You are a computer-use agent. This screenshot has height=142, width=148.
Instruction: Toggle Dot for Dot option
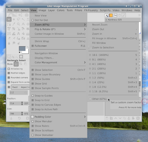pyautogui.click(x=58, y=20)
